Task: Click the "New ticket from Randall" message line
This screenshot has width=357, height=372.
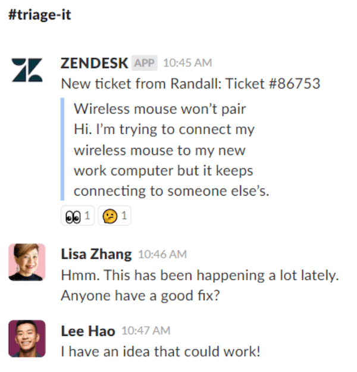Action: (x=190, y=84)
